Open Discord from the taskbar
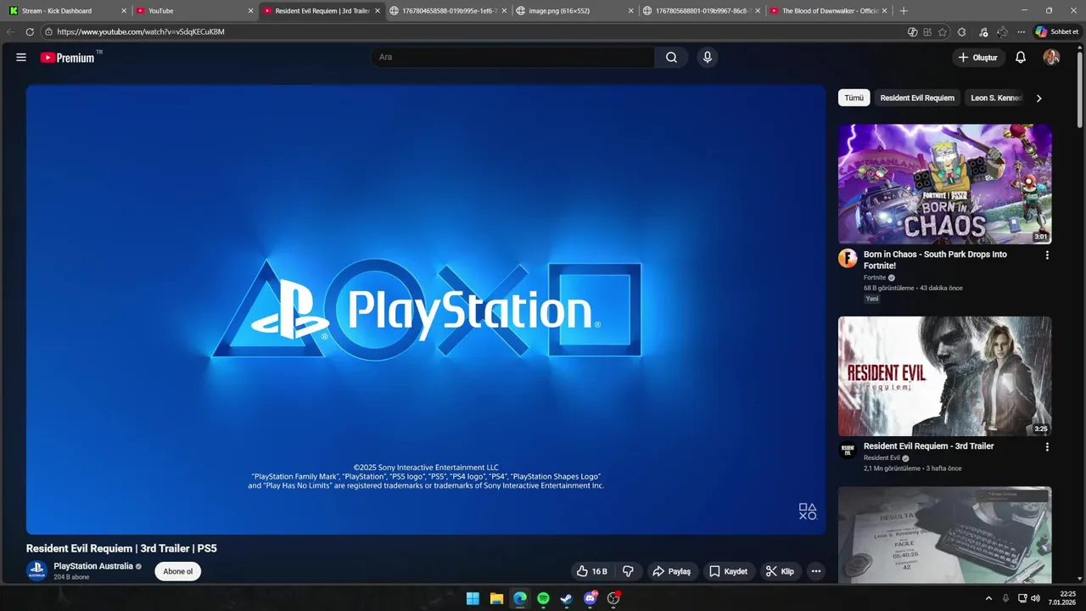 tap(591, 598)
